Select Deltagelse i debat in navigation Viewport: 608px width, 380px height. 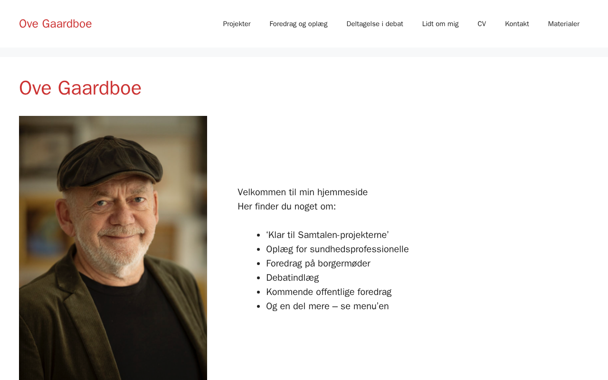point(375,24)
